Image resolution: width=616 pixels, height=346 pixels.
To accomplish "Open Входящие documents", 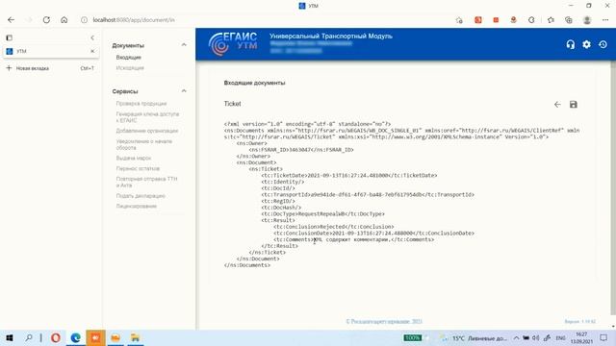I will [x=128, y=58].
